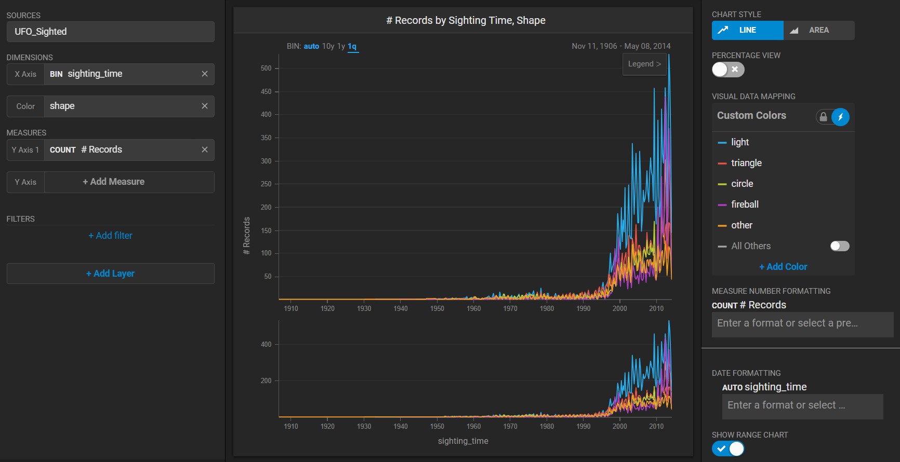This screenshot has width=900, height=462.
Task: Toggle the Percentage View switch
Action: coord(728,70)
